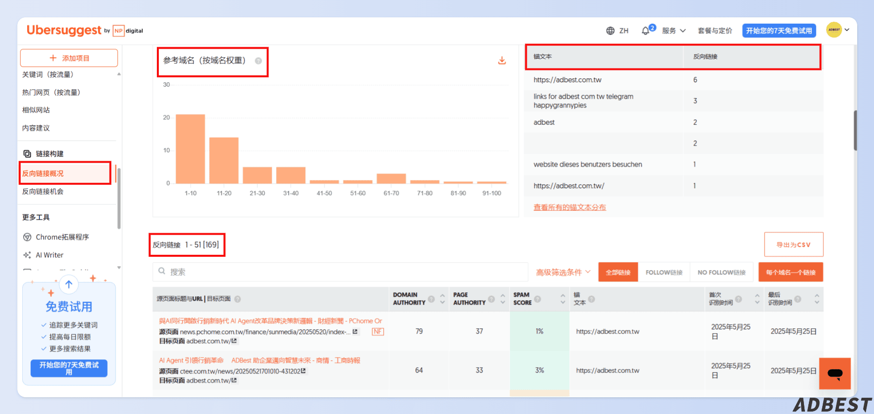Expand the 服务 dropdown menu
The image size is (874, 414).
pyautogui.click(x=674, y=31)
